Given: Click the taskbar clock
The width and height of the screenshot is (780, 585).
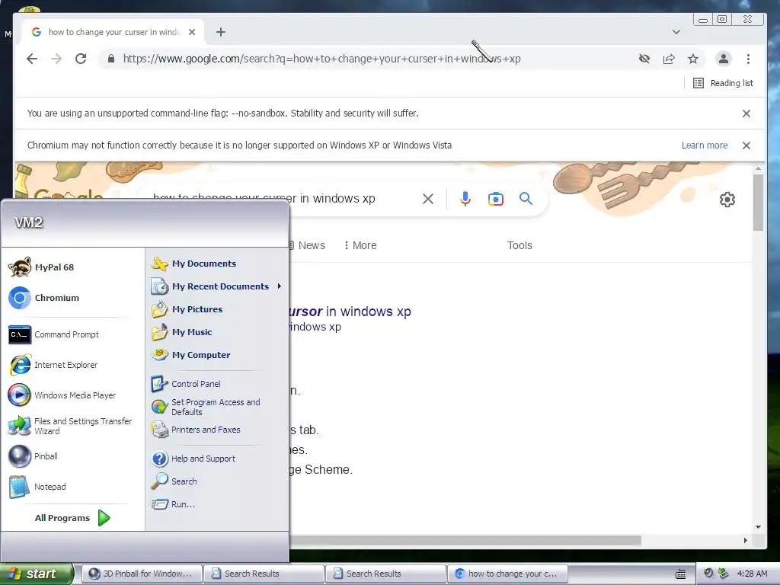Looking at the screenshot, I should coord(752,574).
